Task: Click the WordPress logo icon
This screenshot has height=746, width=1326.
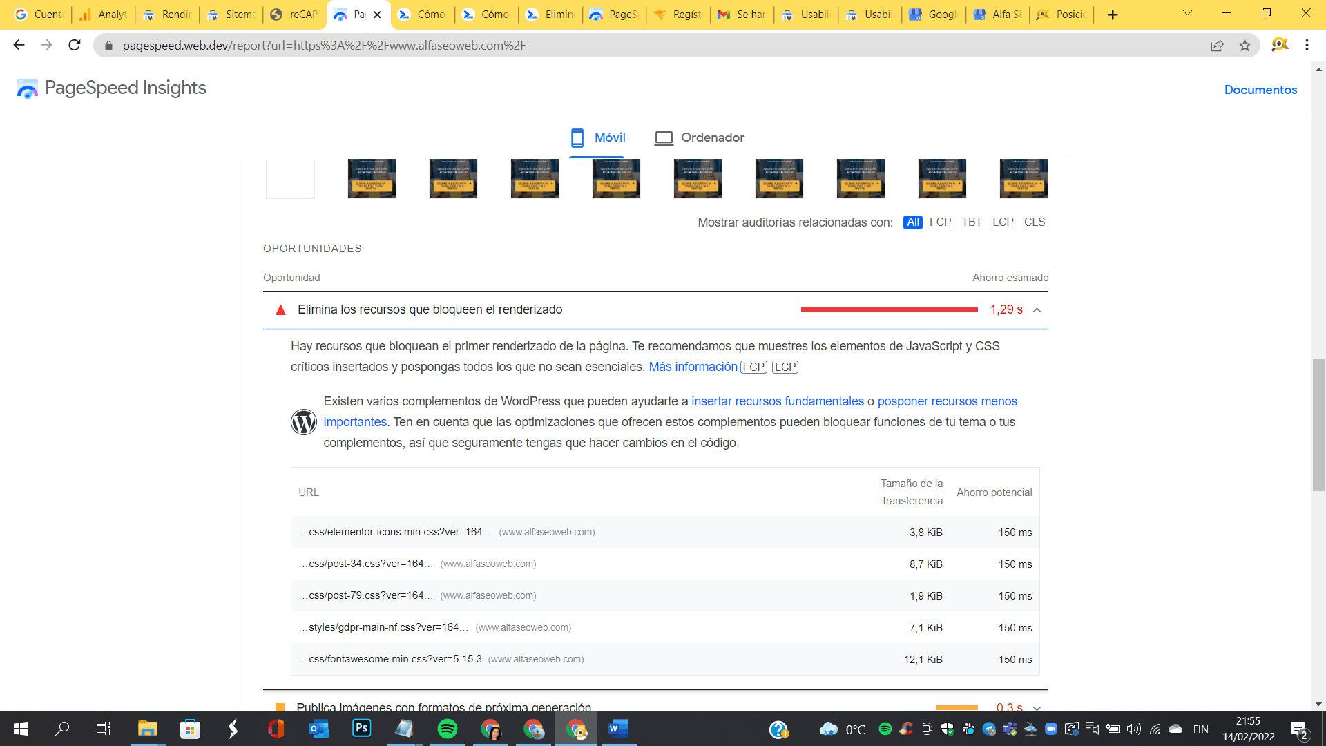Action: click(x=303, y=422)
